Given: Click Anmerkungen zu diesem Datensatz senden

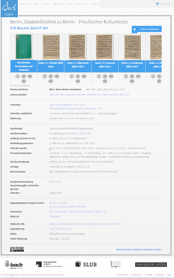Looking at the screenshot, I should tap(139, 249).
